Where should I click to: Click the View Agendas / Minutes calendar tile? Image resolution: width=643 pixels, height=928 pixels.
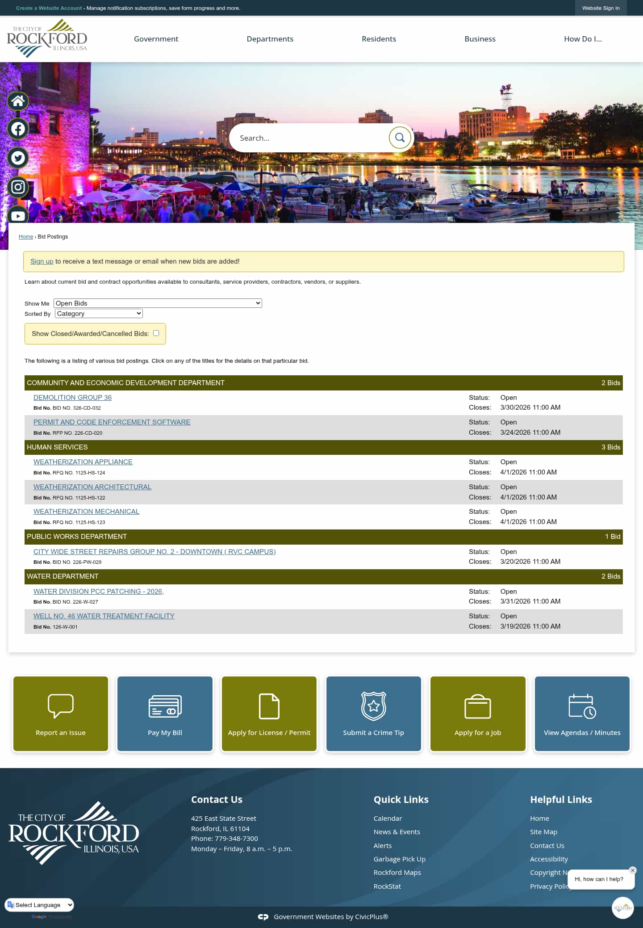[x=582, y=714]
